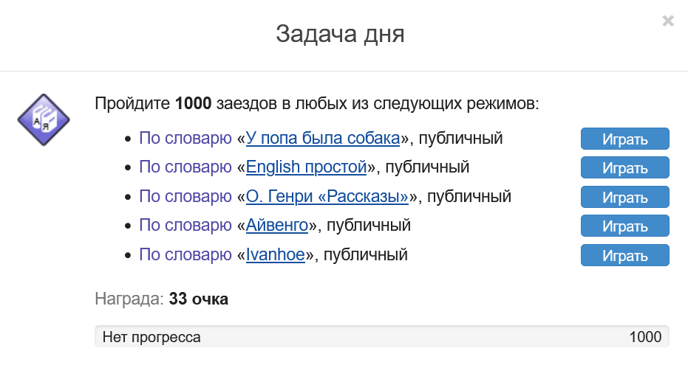Image resolution: width=688 pixels, height=365 pixels.
Task: Open the «У попа была собака» dictionary link
Action: click(x=323, y=138)
